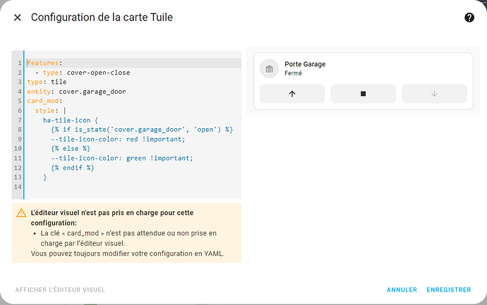This screenshot has width=487, height=305.
Task: Click the '--tile-icon-color: green !important;' line
Action: pyautogui.click(x=122, y=158)
